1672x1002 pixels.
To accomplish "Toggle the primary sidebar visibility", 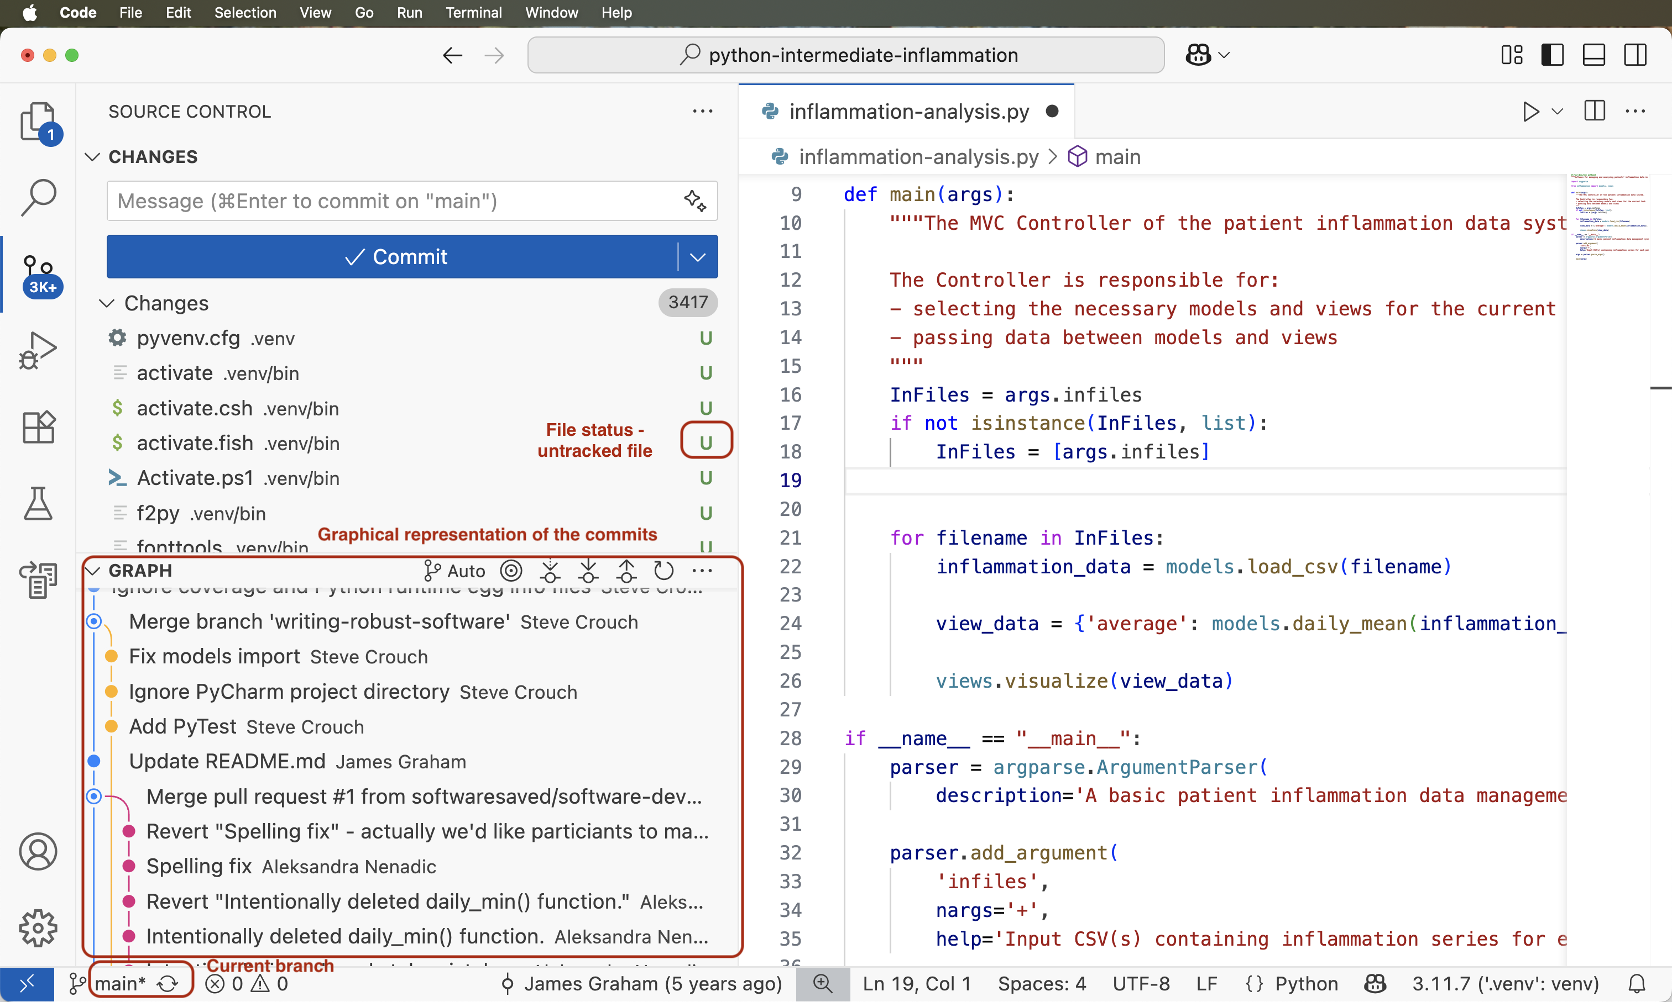I will coord(1553,55).
